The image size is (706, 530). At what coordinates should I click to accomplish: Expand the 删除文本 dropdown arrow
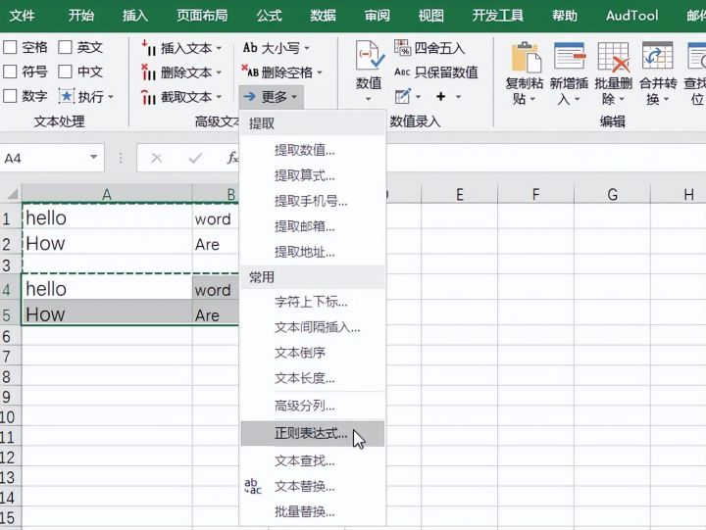click(x=219, y=72)
